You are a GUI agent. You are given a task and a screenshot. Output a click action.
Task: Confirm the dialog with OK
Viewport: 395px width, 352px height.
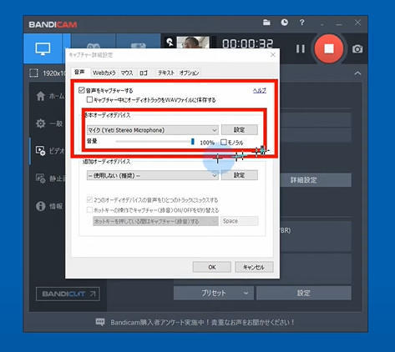coord(212,267)
